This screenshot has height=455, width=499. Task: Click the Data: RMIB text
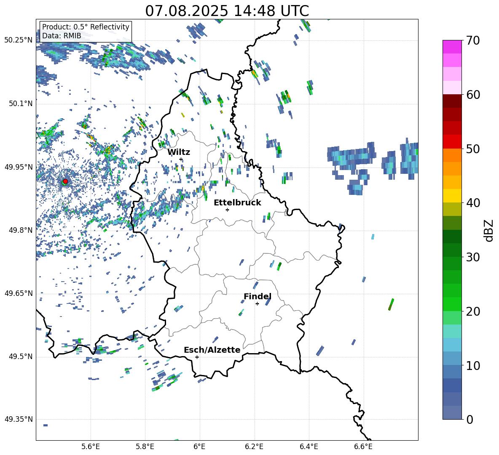(x=62, y=36)
